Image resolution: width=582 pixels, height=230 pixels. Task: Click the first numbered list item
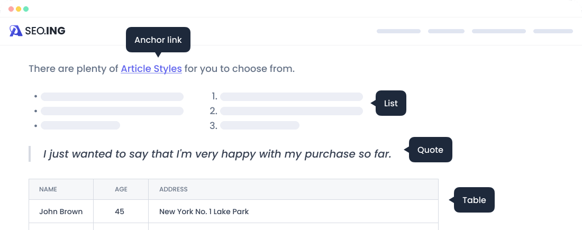[x=291, y=97]
